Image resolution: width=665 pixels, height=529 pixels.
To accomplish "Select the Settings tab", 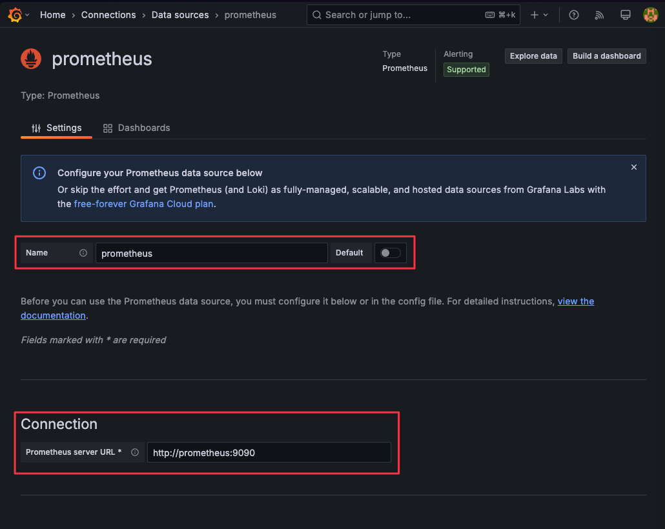I will pos(57,128).
